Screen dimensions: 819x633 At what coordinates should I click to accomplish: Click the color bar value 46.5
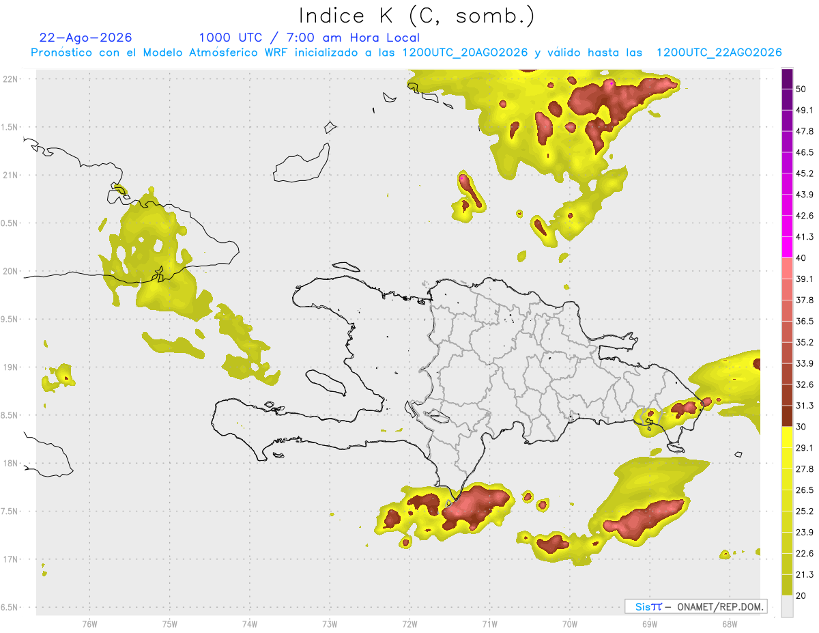(x=804, y=152)
